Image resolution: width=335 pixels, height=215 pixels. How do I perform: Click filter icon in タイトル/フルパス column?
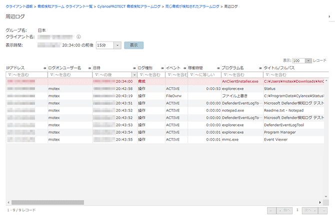tap(266, 74)
